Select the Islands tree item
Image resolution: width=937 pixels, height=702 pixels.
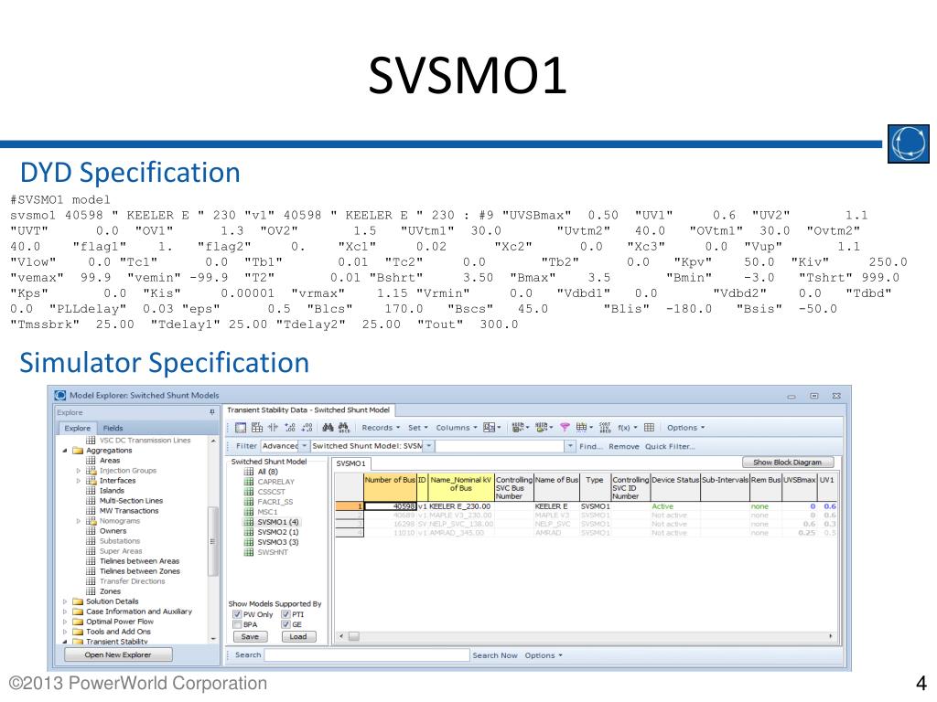click(112, 491)
